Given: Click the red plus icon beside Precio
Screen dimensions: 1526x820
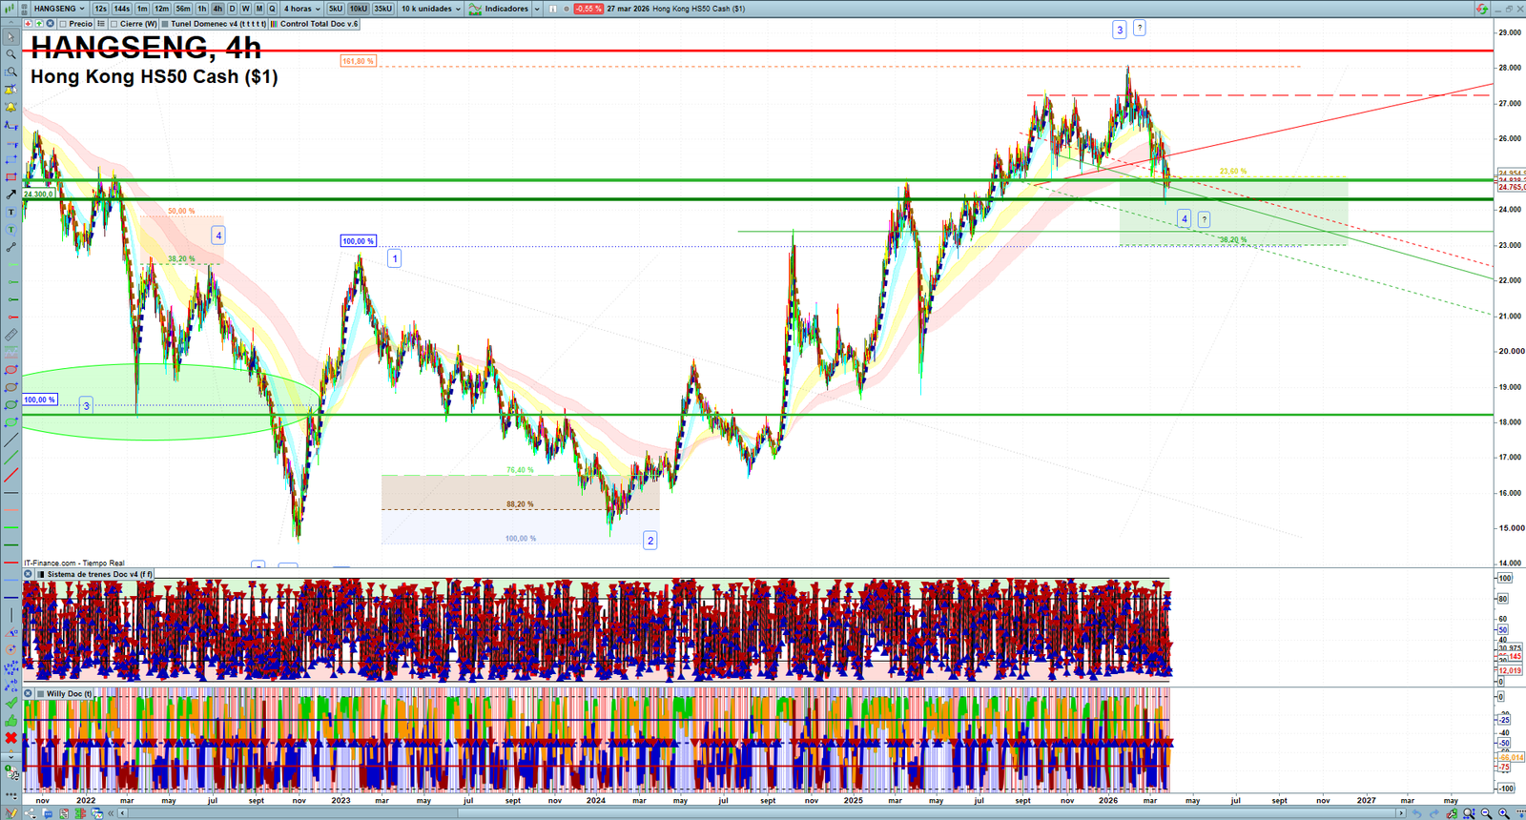Looking at the screenshot, I should (x=29, y=24).
